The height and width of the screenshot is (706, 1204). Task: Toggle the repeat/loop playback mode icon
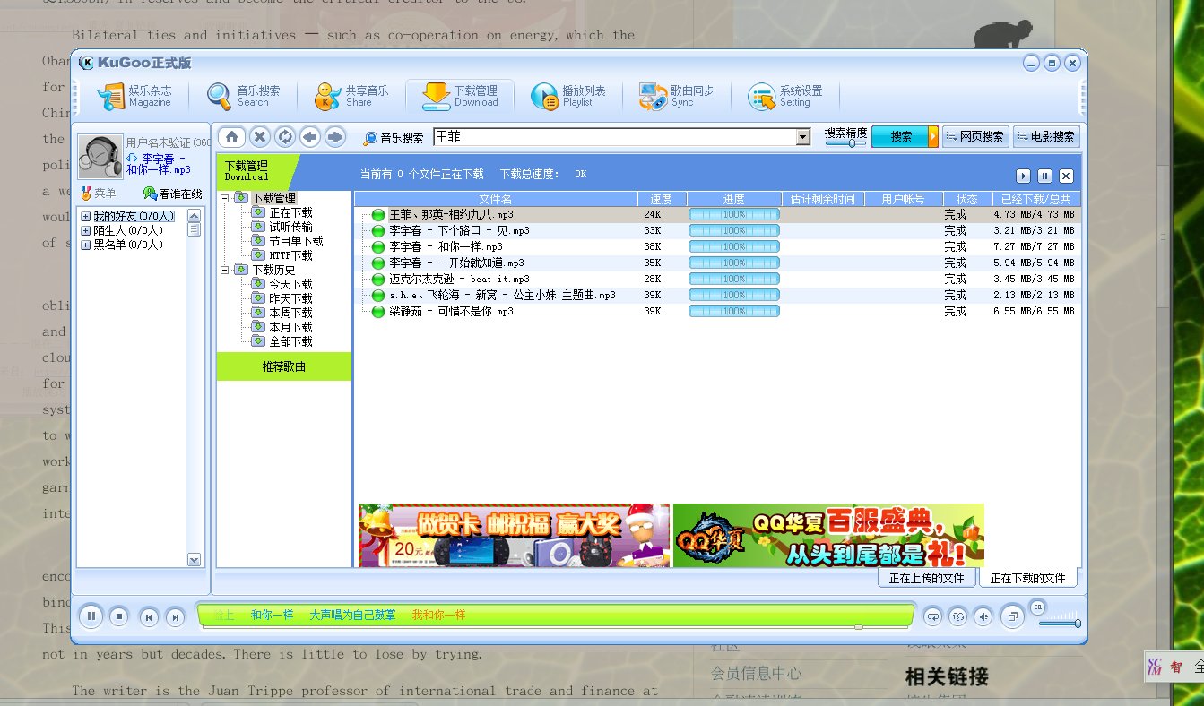[932, 616]
